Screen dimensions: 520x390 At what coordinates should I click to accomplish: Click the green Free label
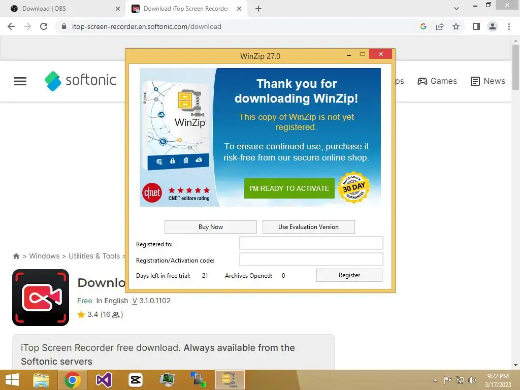(x=85, y=301)
